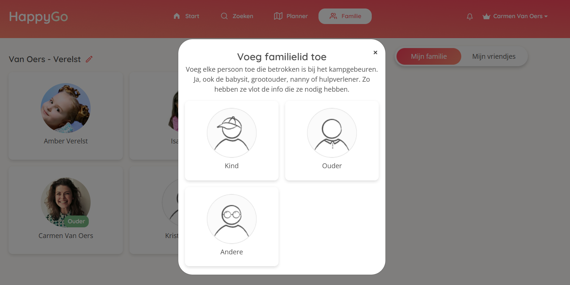Click the home icon for Start
The height and width of the screenshot is (285, 570).
[177, 16]
